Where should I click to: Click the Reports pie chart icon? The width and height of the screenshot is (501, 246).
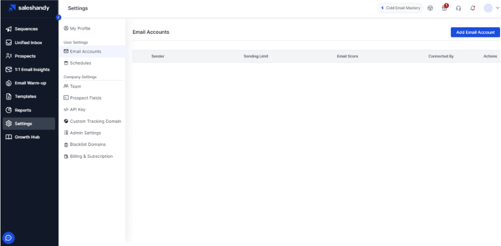coord(9,110)
